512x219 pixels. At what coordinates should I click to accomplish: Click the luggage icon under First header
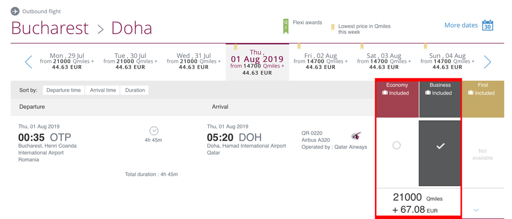coord(471,93)
